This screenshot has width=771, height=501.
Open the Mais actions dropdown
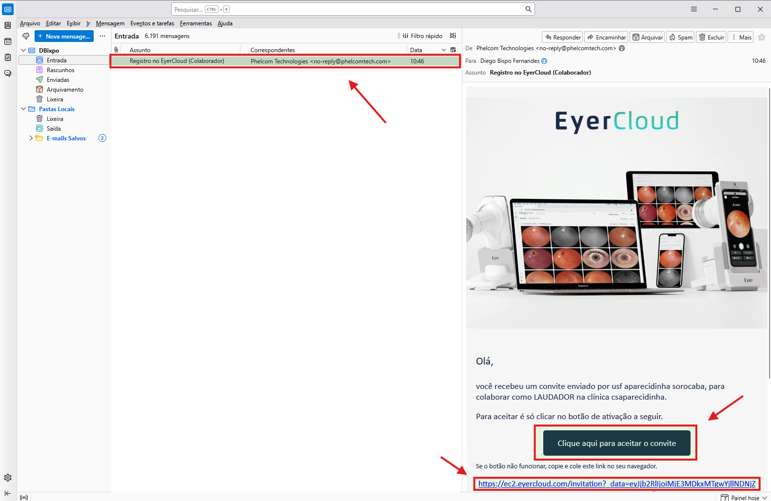741,37
